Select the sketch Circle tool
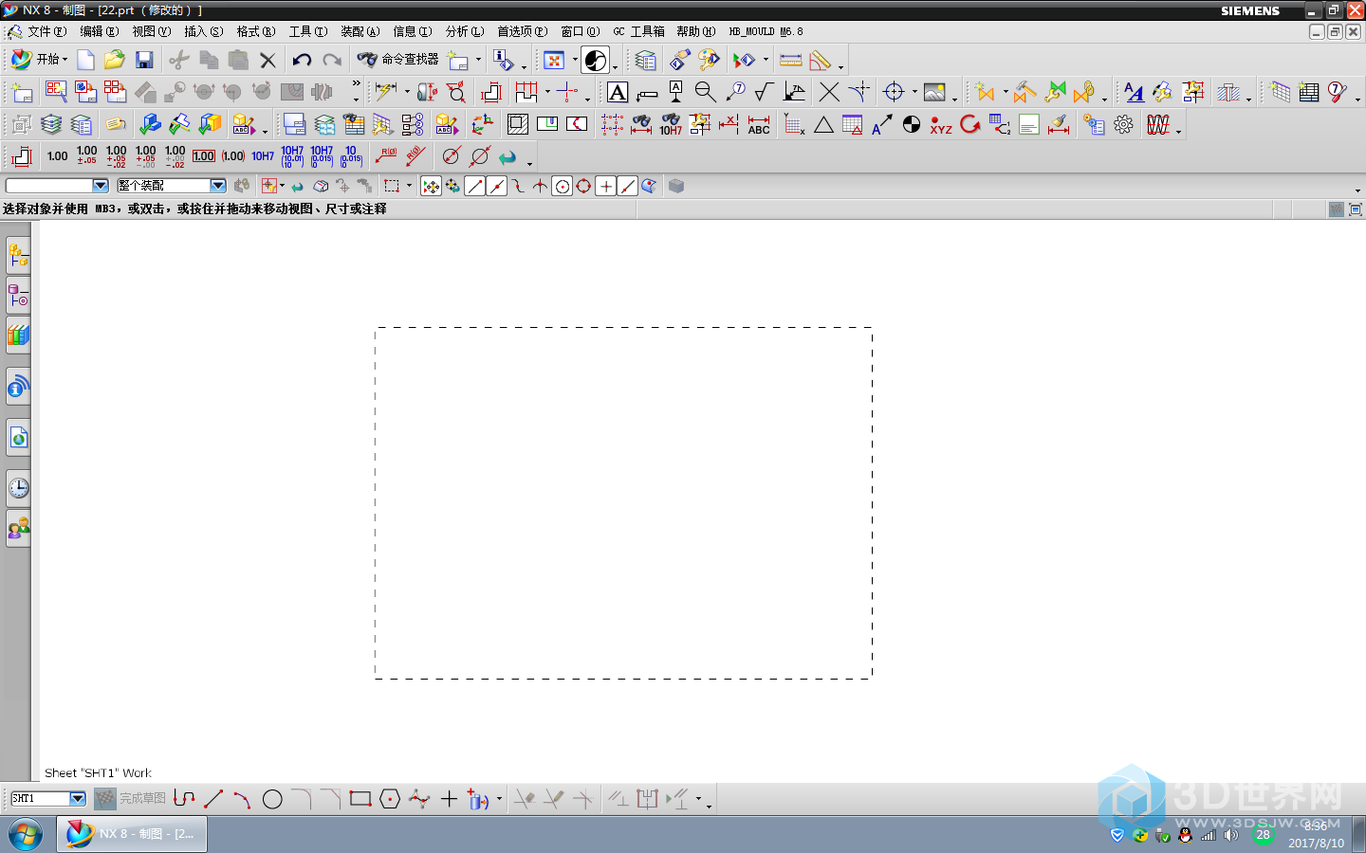This screenshot has width=1366, height=853. click(272, 799)
